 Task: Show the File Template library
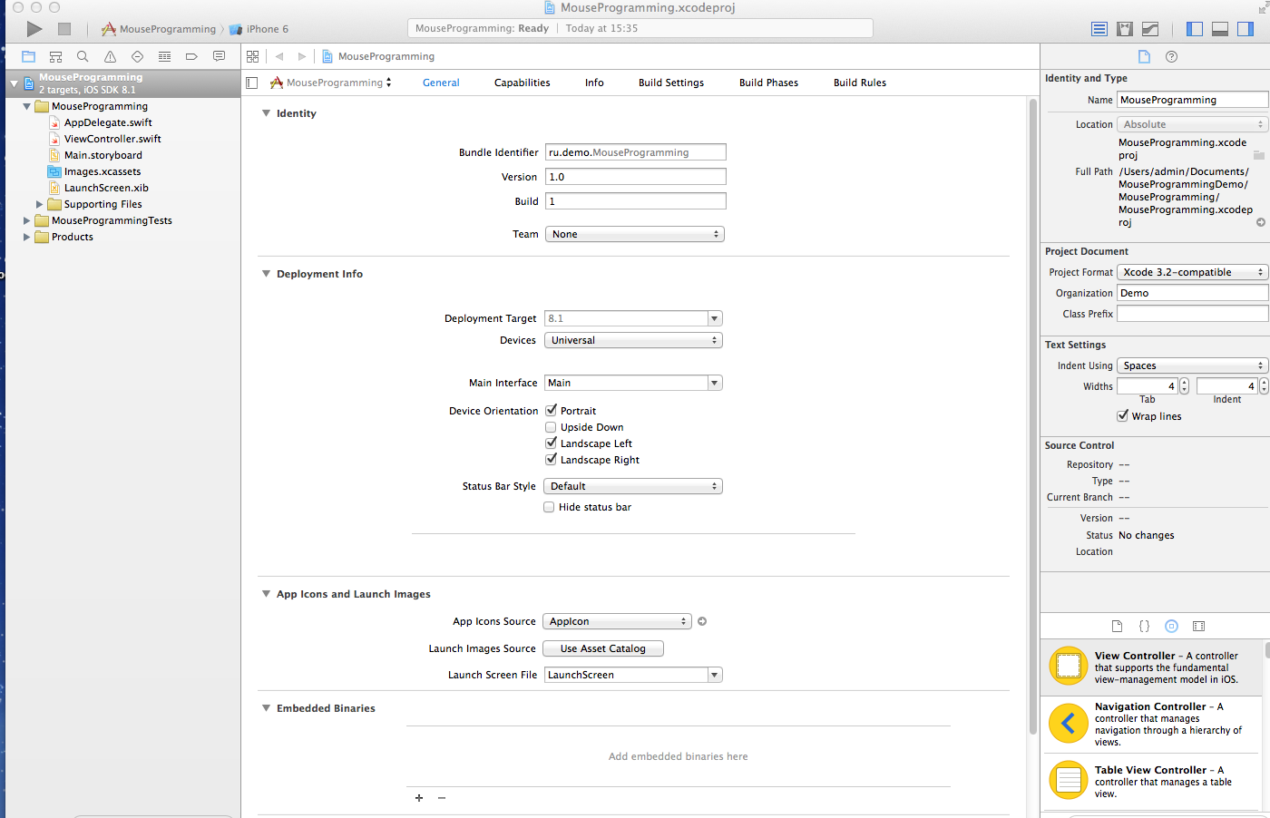(1117, 626)
